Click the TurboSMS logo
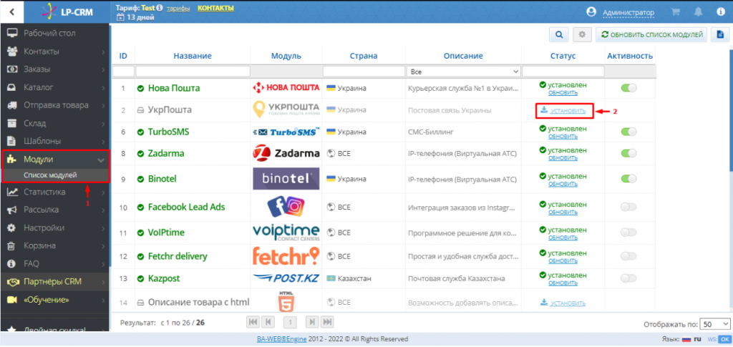This screenshot has width=733, height=347. point(286,132)
